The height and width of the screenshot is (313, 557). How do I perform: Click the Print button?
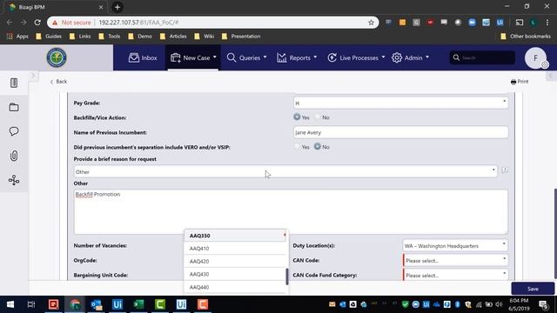click(x=520, y=82)
